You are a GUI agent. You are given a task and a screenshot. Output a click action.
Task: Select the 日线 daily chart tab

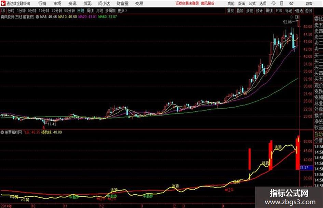tap(81, 11)
